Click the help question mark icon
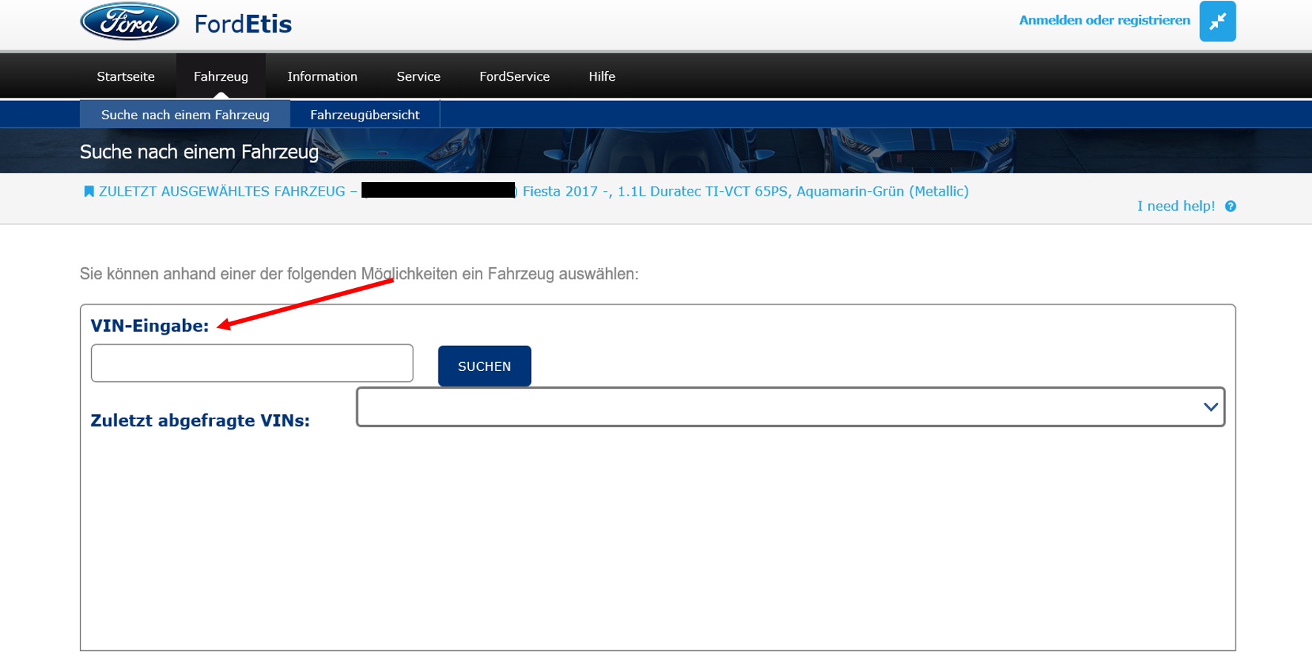This screenshot has height=656, width=1312. [1231, 207]
